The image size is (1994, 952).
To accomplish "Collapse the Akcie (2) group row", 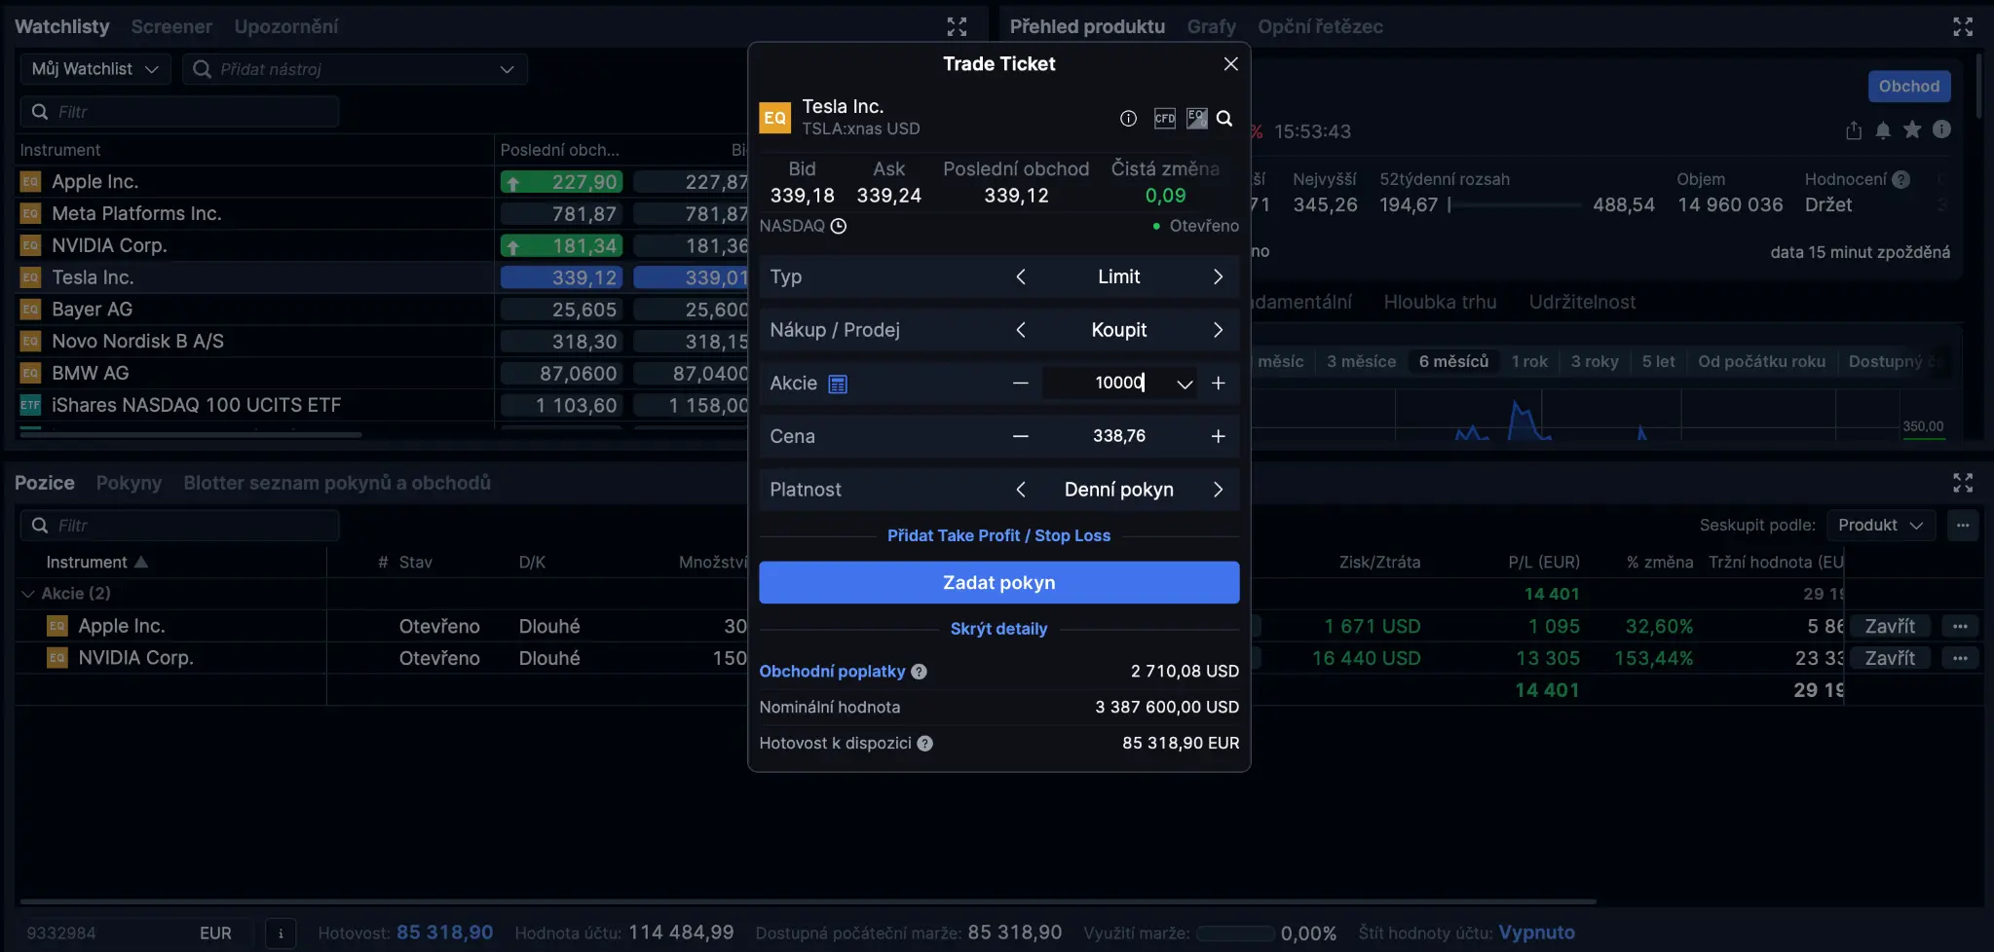I will coord(27,594).
